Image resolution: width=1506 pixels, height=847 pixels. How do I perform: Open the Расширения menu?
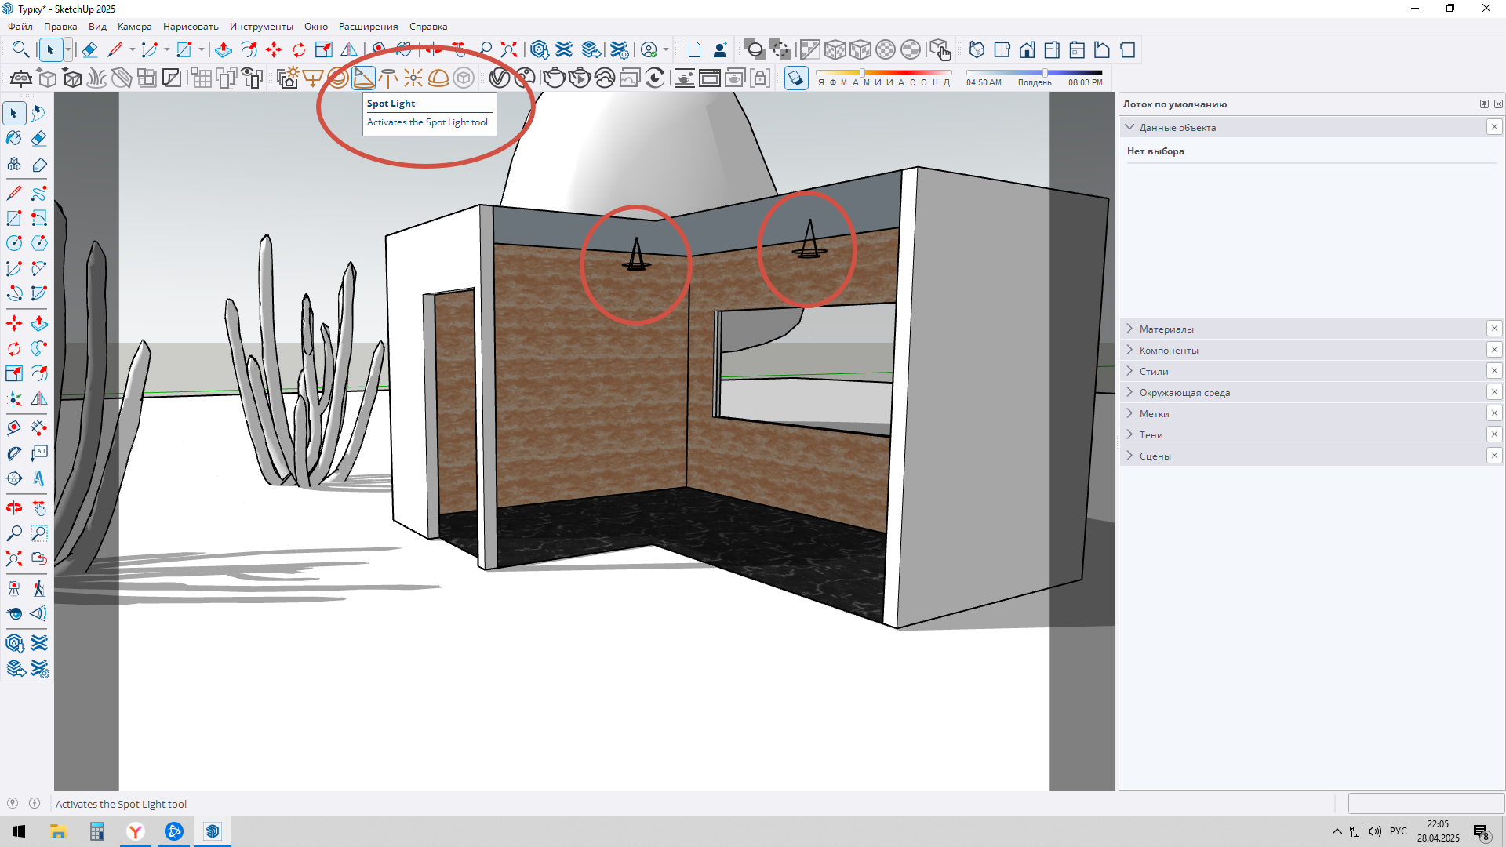coord(369,27)
